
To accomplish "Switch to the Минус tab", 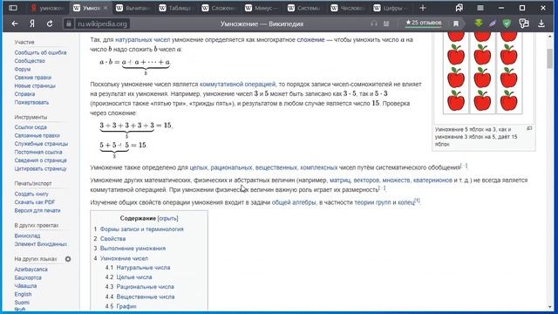I will (x=262, y=8).
